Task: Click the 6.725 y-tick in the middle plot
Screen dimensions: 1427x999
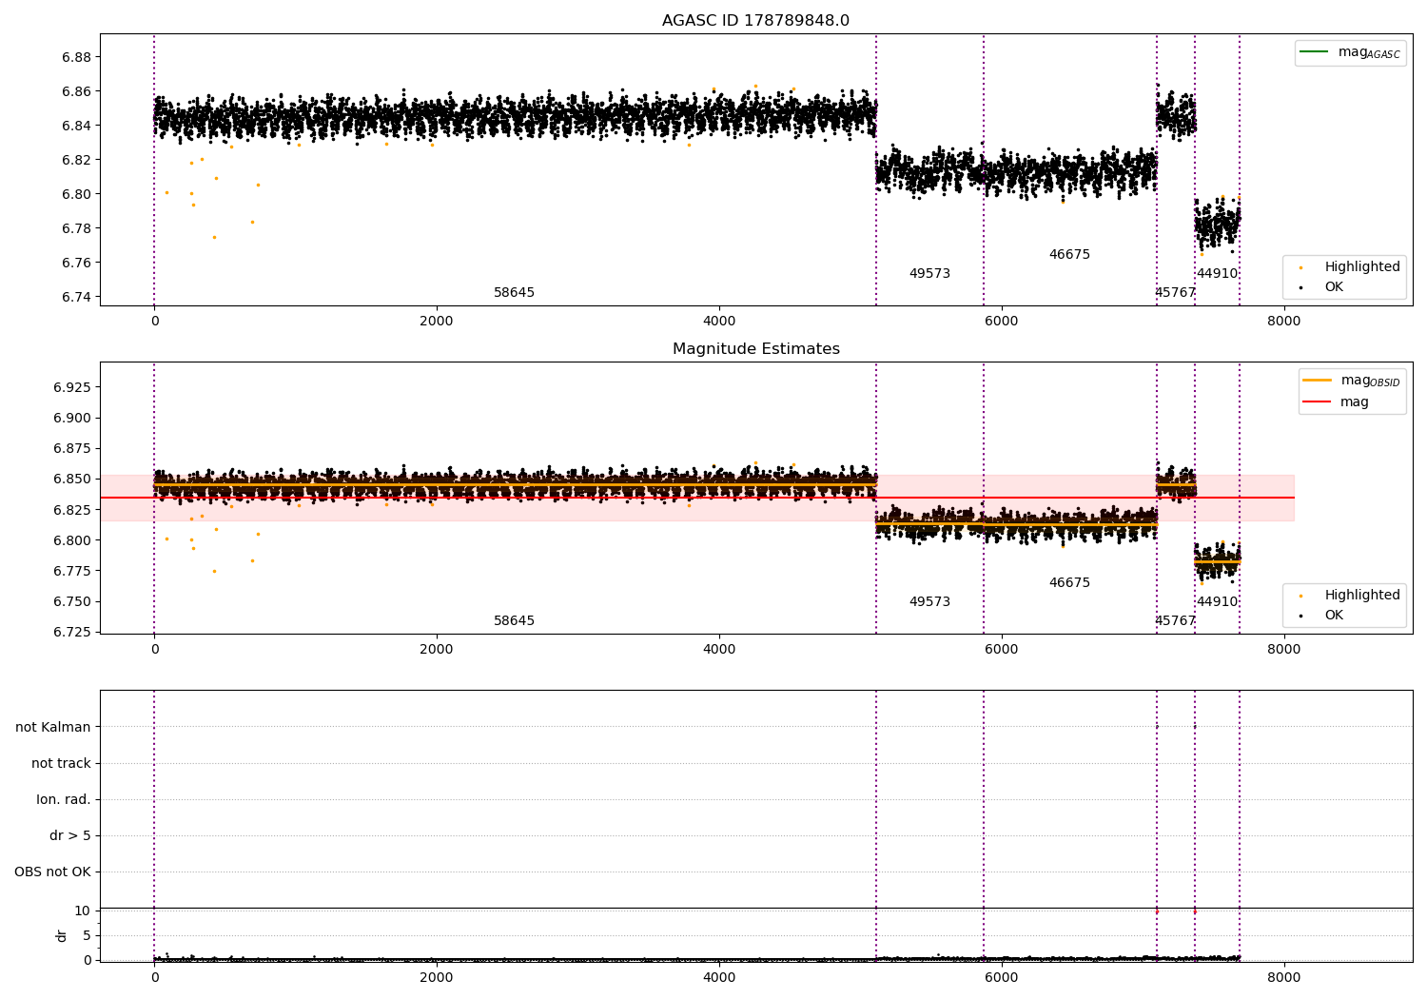Action: coord(72,632)
